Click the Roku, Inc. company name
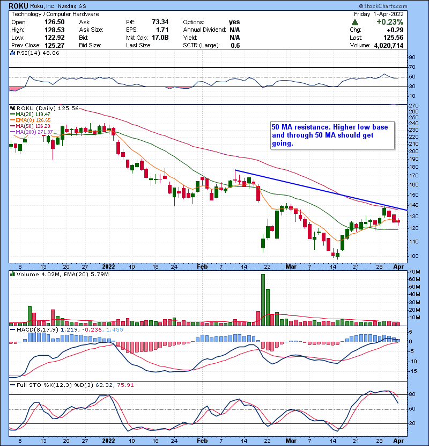 pyautogui.click(x=42, y=6)
